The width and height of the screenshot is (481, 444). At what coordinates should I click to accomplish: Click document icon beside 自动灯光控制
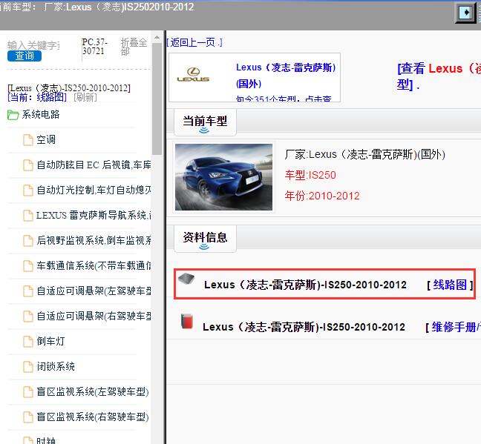click(28, 190)
